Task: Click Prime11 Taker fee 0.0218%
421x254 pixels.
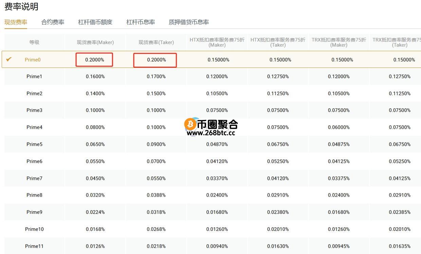Action: (x=156, y=246)
